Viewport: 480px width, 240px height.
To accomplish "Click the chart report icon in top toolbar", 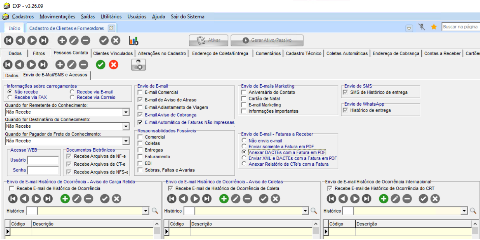I will pyautogui.click(x=133, y=41).
